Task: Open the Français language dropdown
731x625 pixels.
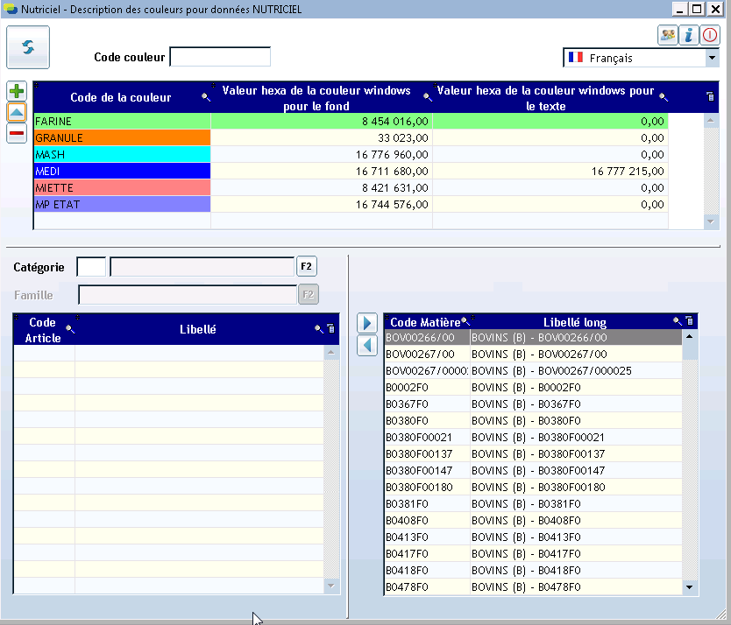Action: point(712,58)
